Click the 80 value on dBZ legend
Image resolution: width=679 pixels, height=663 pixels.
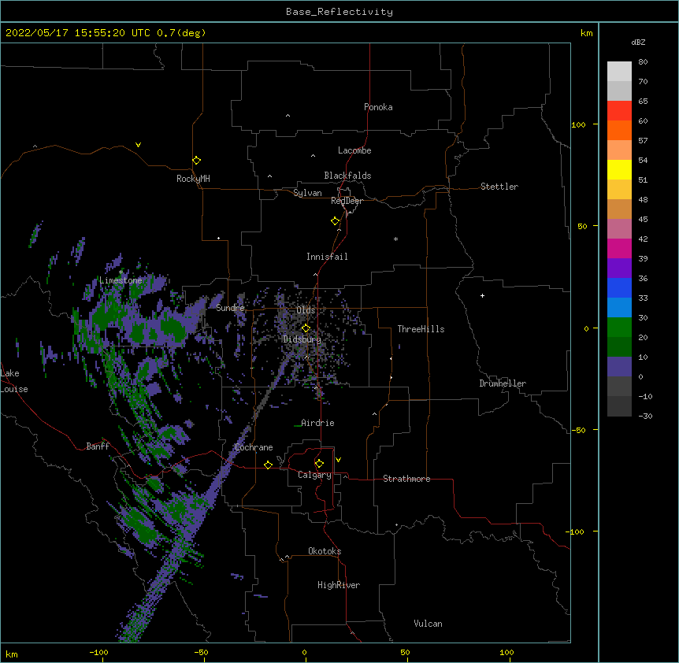coord(643,62)
